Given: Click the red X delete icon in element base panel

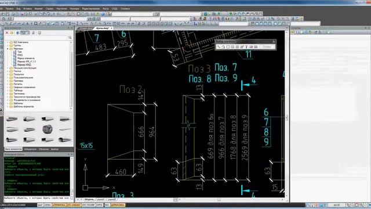Looking at the screenshot, I should [x=7, y=33].
